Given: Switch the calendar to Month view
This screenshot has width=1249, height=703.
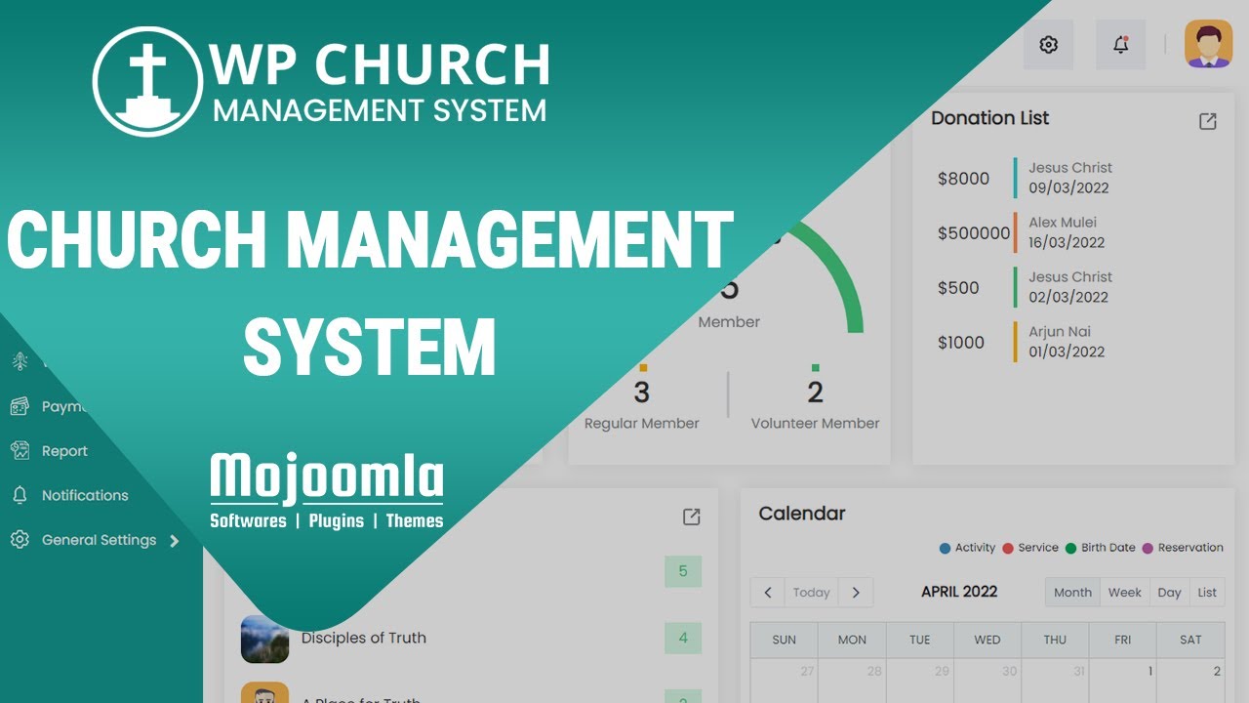Looking at the screenshot, I should pos(1072,593).
